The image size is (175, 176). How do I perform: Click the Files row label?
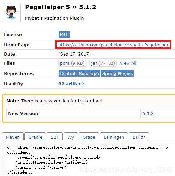click(x=10, y=63)
